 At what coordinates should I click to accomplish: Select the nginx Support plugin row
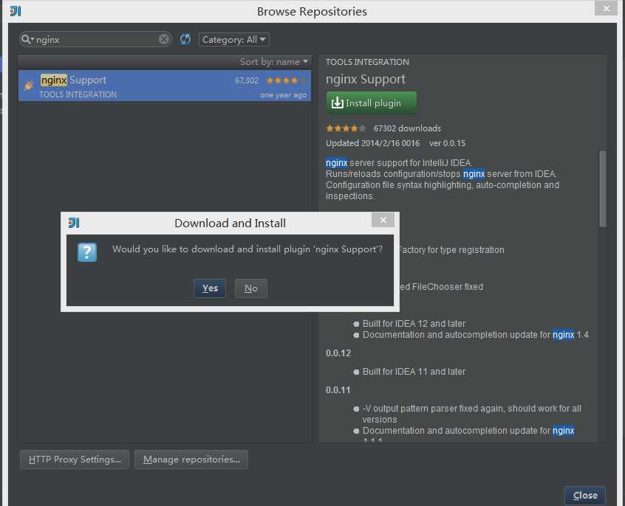[165, 86]
